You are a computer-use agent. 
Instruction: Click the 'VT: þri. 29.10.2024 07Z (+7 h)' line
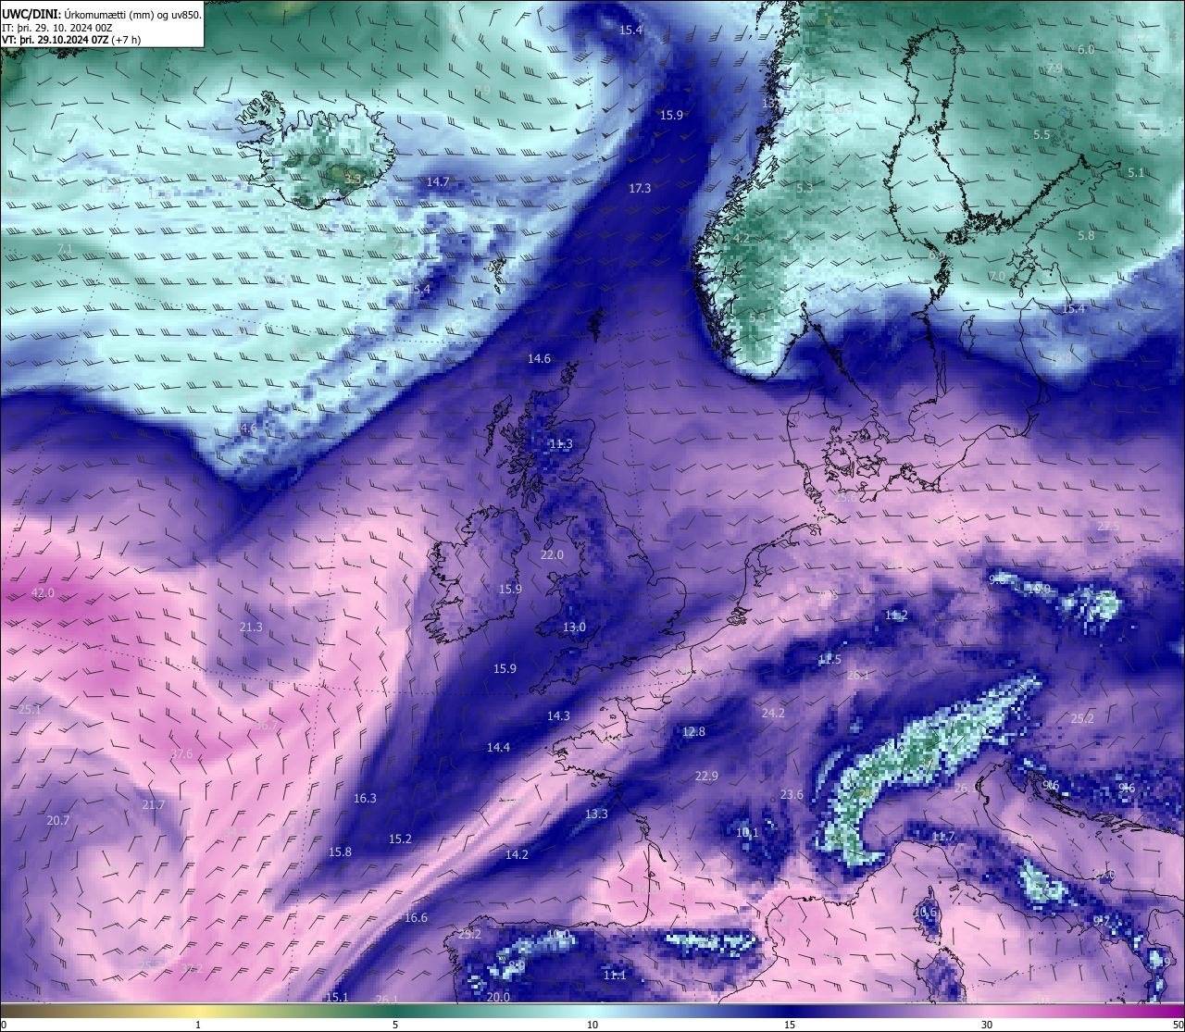[71, 40]
